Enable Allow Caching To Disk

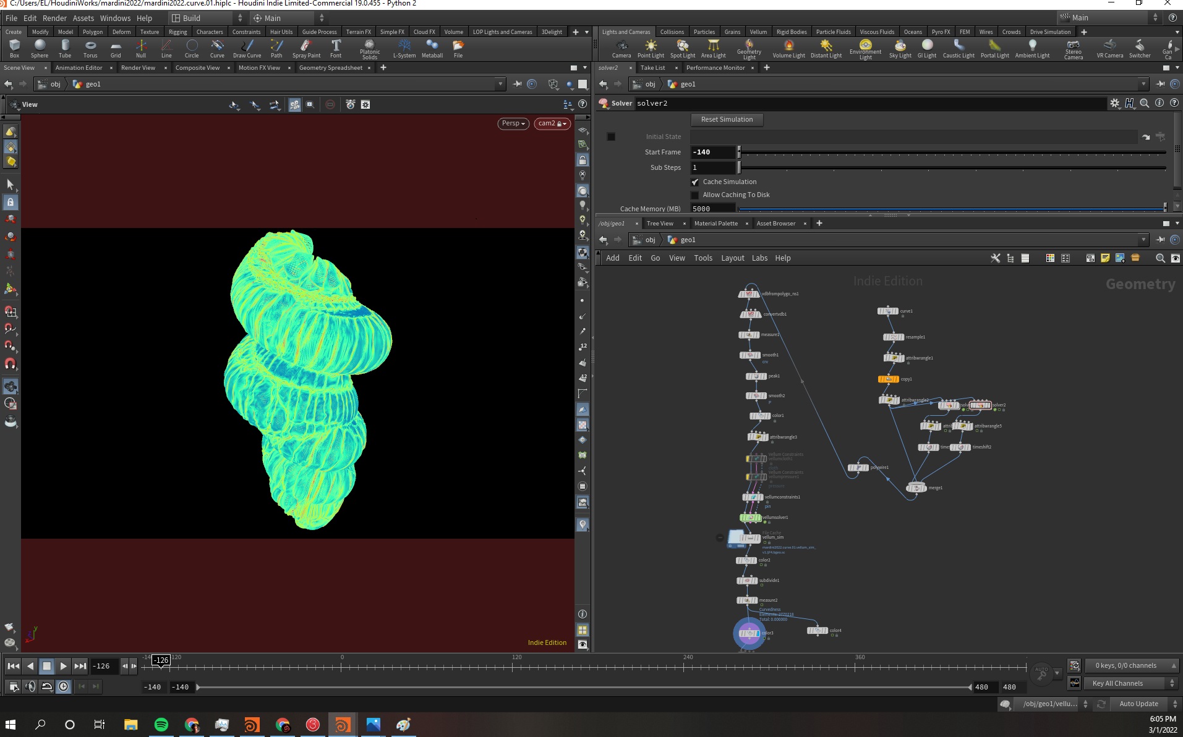click(695, 195)
